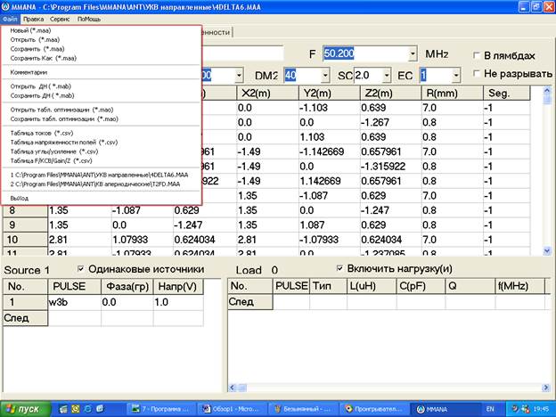The image size is (556, 417).
Task: Click 'Сохранить (*.maa)' menu entry
Action: coord(37,49)
